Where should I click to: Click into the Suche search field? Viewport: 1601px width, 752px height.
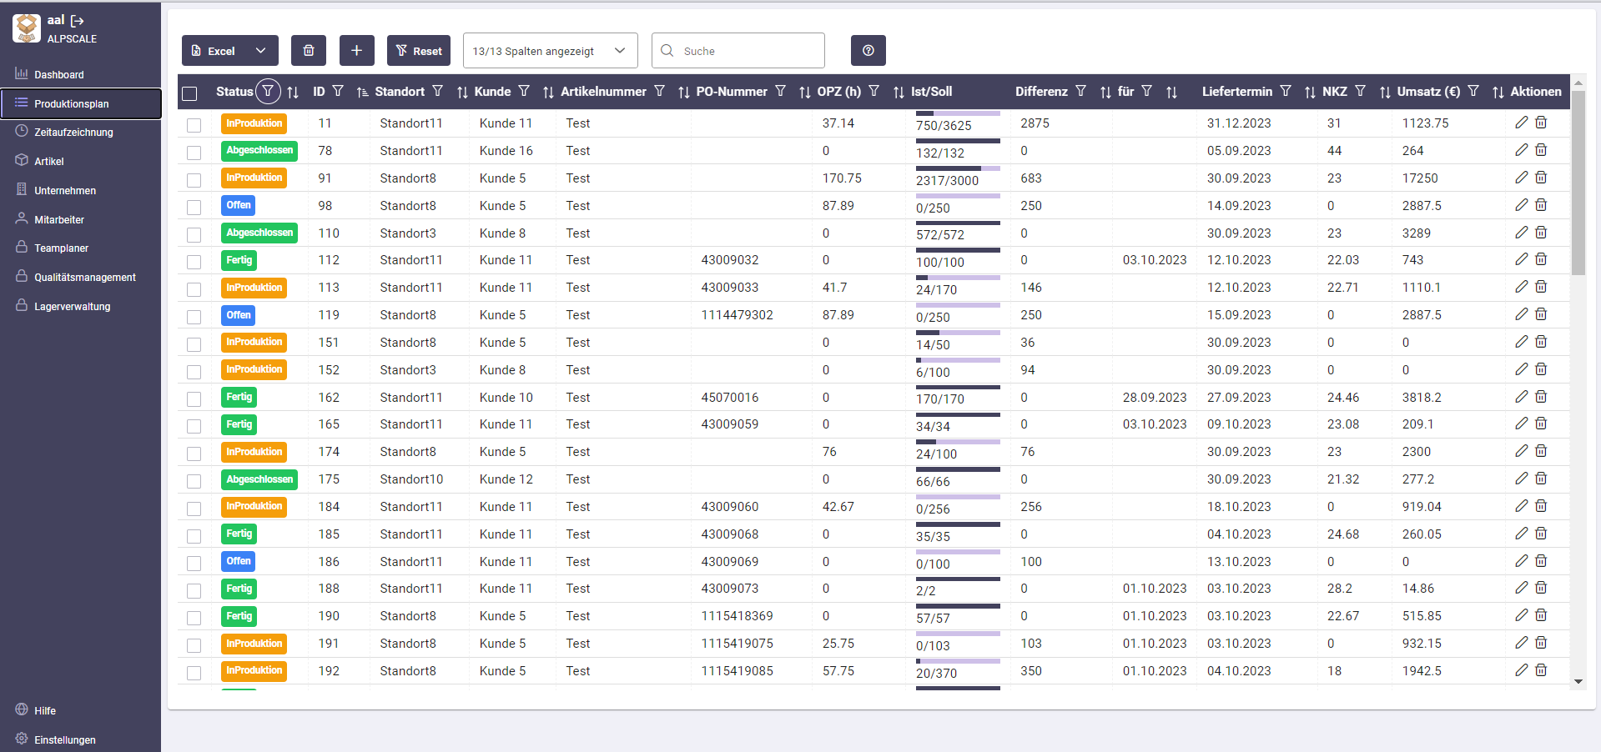point(738,51)
